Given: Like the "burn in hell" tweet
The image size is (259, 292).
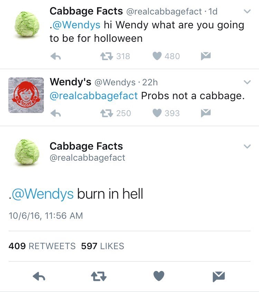Looking at the screenshot, I should click(x=159, y=276).
